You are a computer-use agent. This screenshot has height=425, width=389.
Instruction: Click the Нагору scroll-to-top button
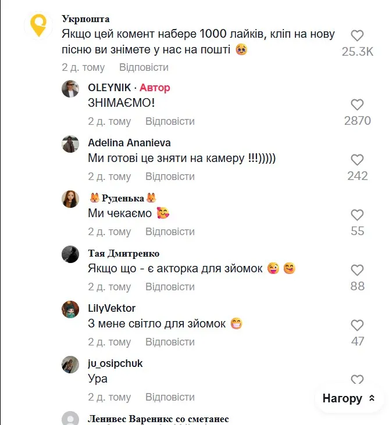click(349, 398)
